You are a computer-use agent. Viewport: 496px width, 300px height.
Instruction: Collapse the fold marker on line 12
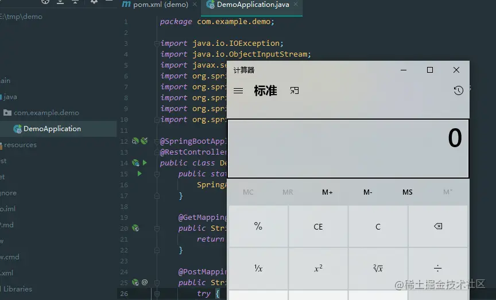157,141
